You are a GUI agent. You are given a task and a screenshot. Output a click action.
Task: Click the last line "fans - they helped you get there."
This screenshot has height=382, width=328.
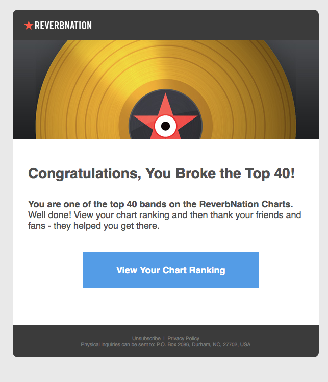(x=94, y=226)
